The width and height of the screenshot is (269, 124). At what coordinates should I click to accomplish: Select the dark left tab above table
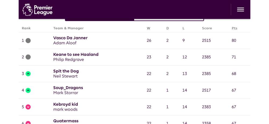click(x=100, y=19)
